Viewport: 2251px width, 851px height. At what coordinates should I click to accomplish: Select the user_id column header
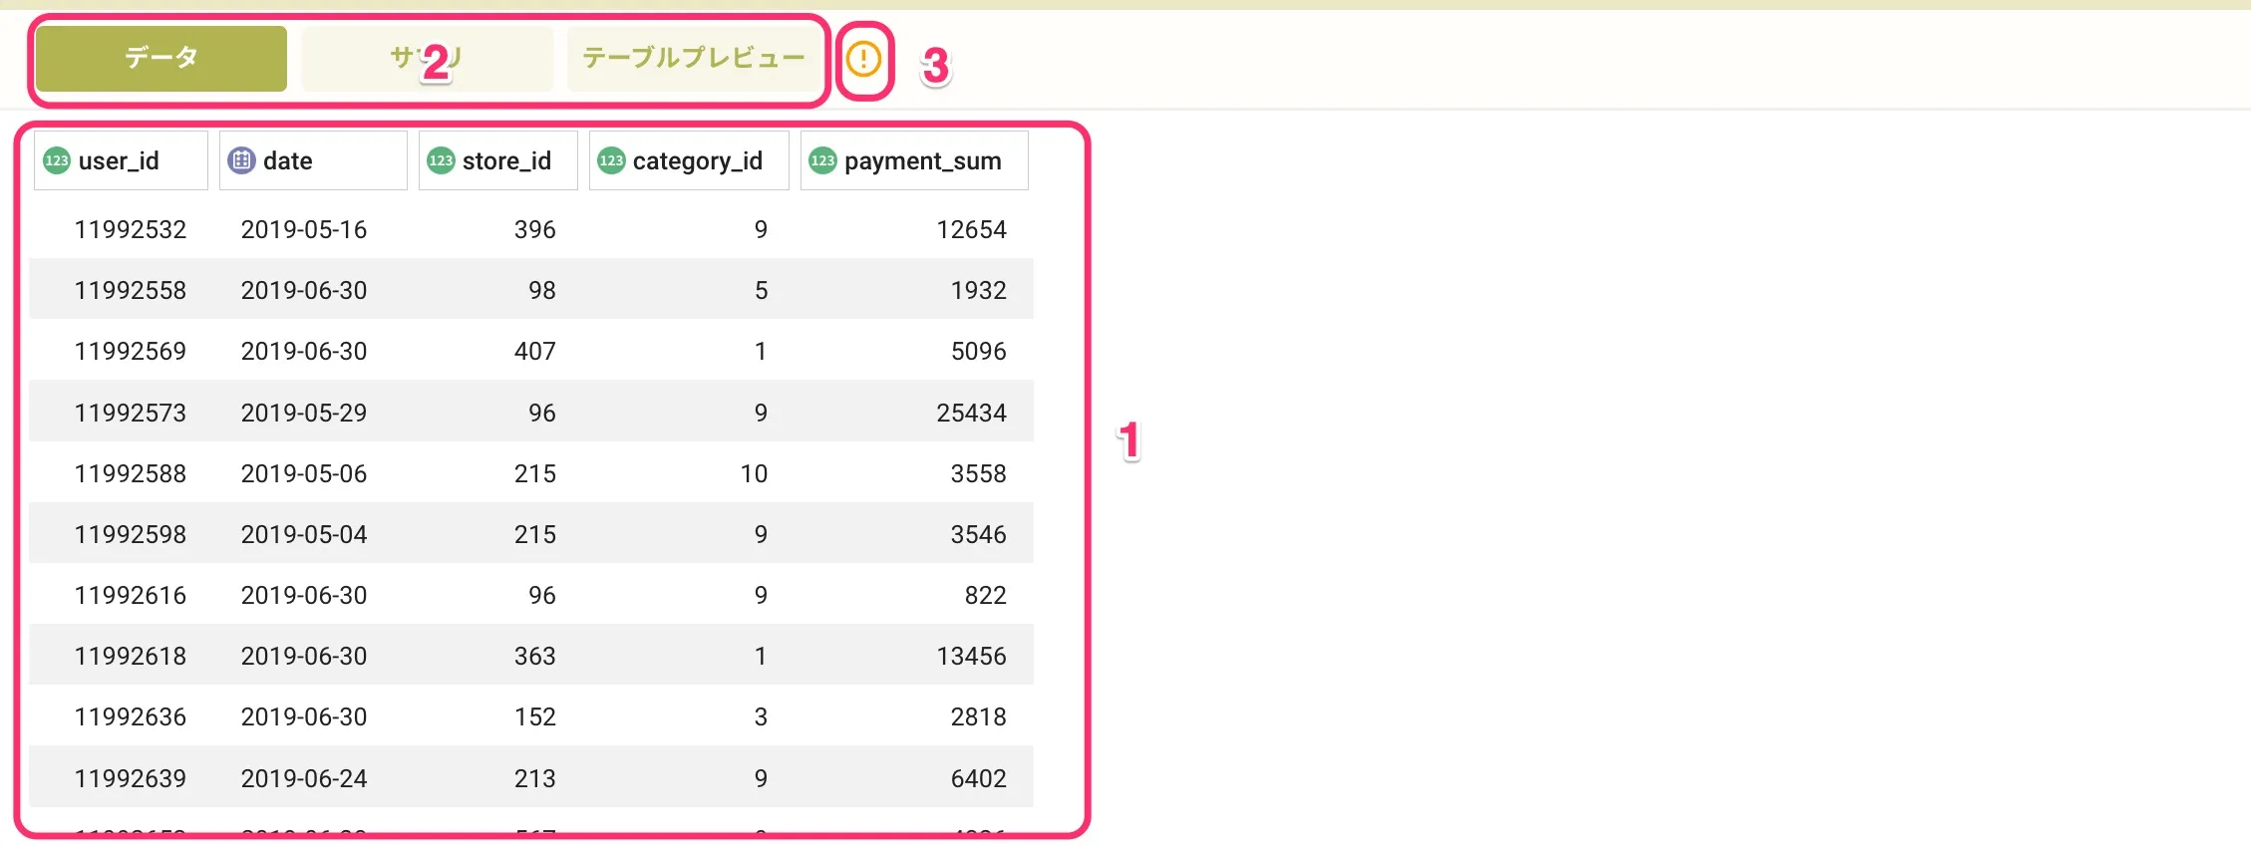tap(121, 160)
